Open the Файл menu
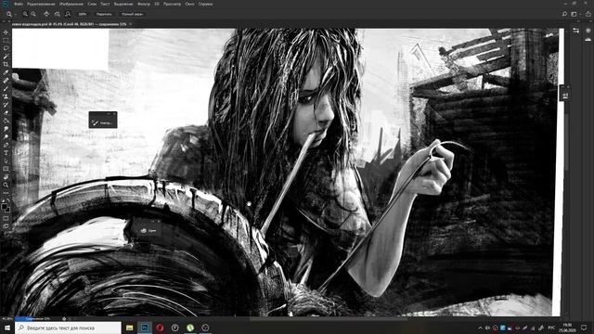This screenshot has height=334, width=594. coord(19,4)
